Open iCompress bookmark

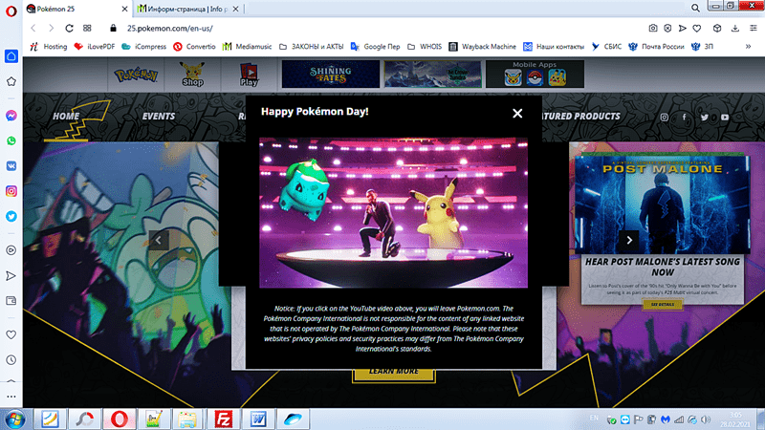coord(144,46)
